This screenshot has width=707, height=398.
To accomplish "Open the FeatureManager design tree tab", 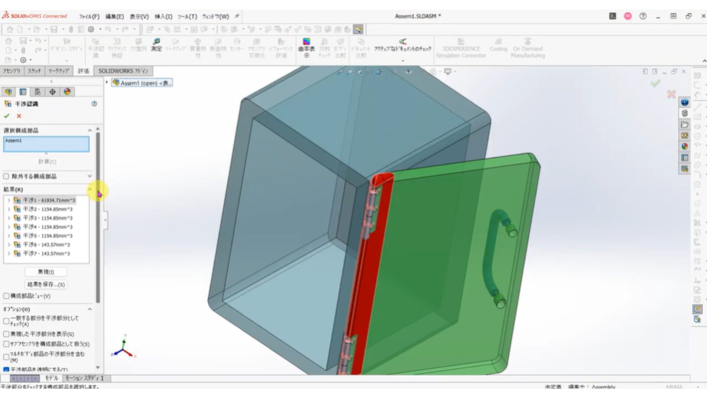I will [8, 92].
